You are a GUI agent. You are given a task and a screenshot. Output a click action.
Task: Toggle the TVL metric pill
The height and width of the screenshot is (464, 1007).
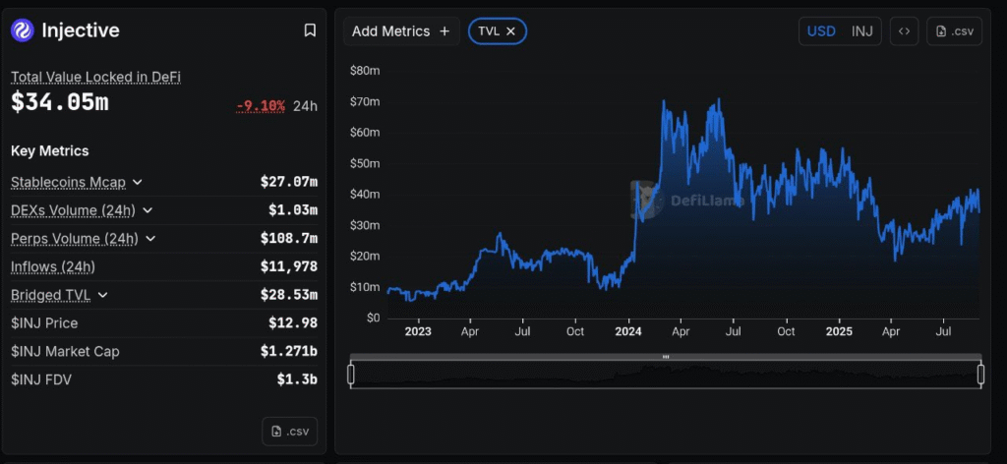tap(489, 31)
